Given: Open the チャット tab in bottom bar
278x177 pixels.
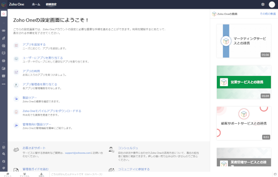Looking at the screenshot, I should pyautogui.click(x=8, y=175).
